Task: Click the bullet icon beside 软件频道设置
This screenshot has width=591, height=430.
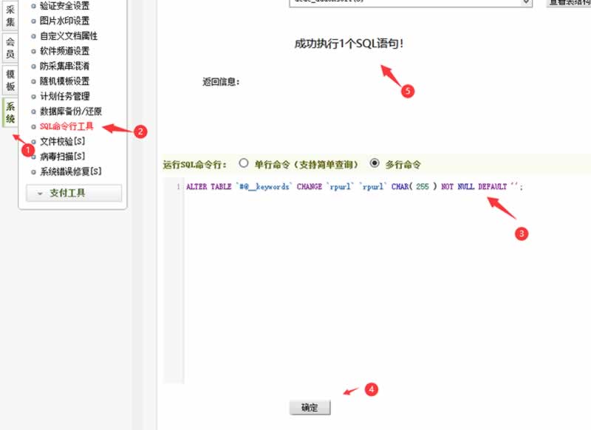Action: [33, 51]
